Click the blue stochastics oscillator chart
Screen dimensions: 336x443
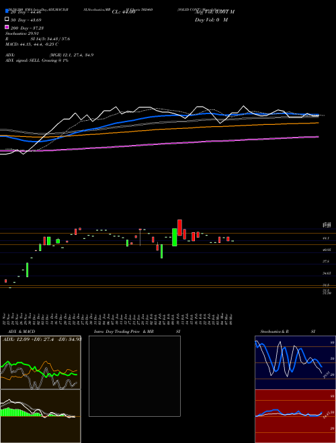pyautogui.click(x=295, y=362)
